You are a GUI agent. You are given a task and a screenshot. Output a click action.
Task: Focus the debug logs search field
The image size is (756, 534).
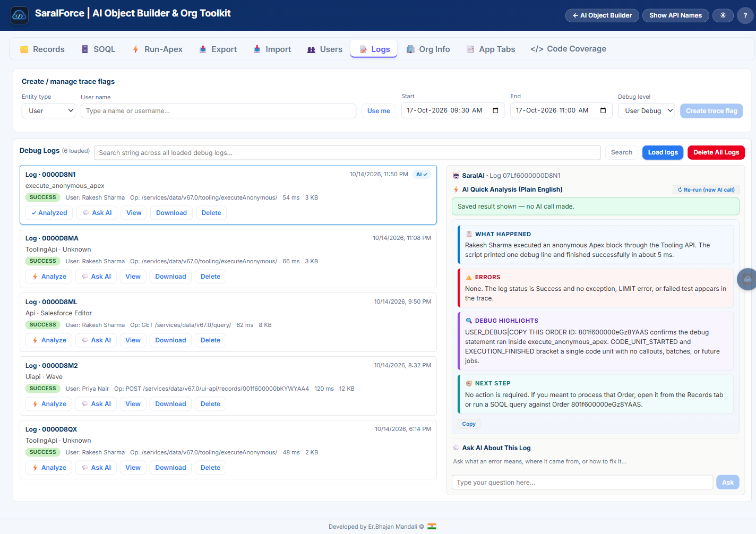pos(347,153)
